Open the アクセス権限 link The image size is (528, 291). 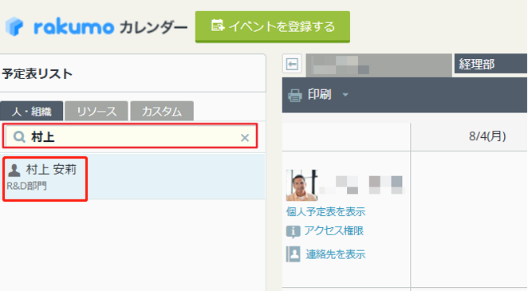333,230
